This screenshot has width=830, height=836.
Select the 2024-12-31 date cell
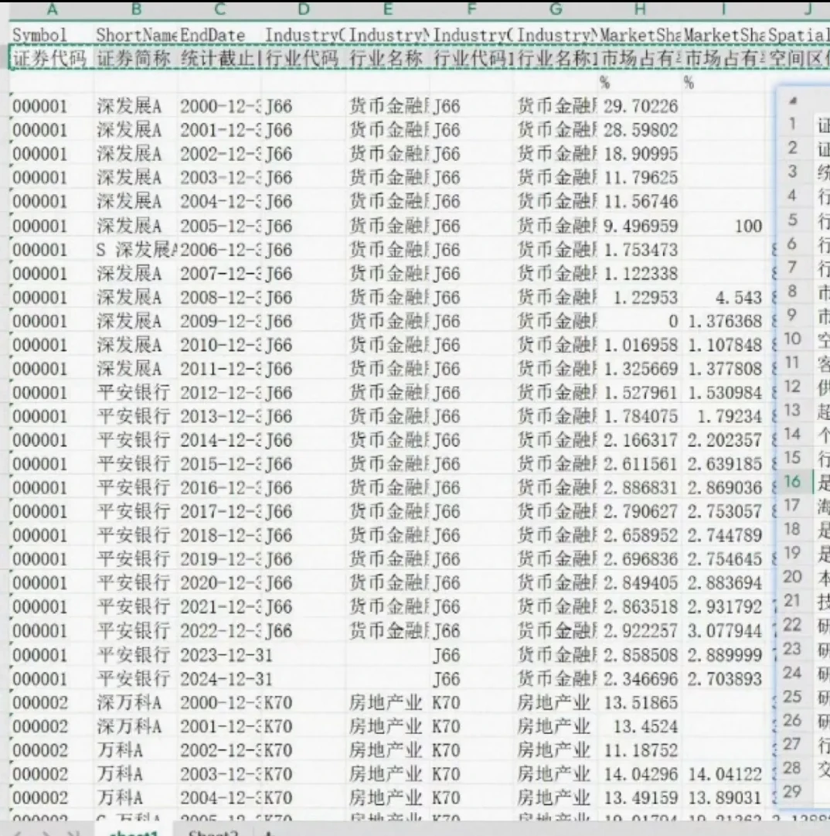(226, 679)
